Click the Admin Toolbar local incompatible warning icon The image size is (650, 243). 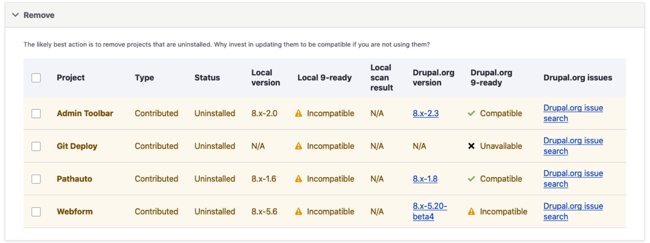298,113
